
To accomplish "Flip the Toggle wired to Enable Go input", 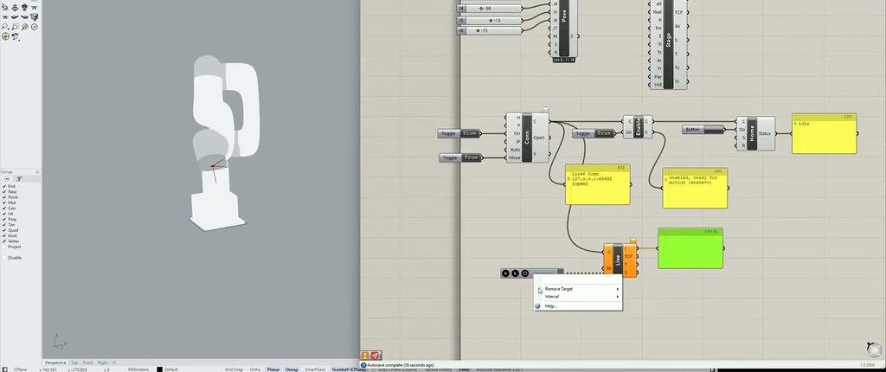I will 594,133.
